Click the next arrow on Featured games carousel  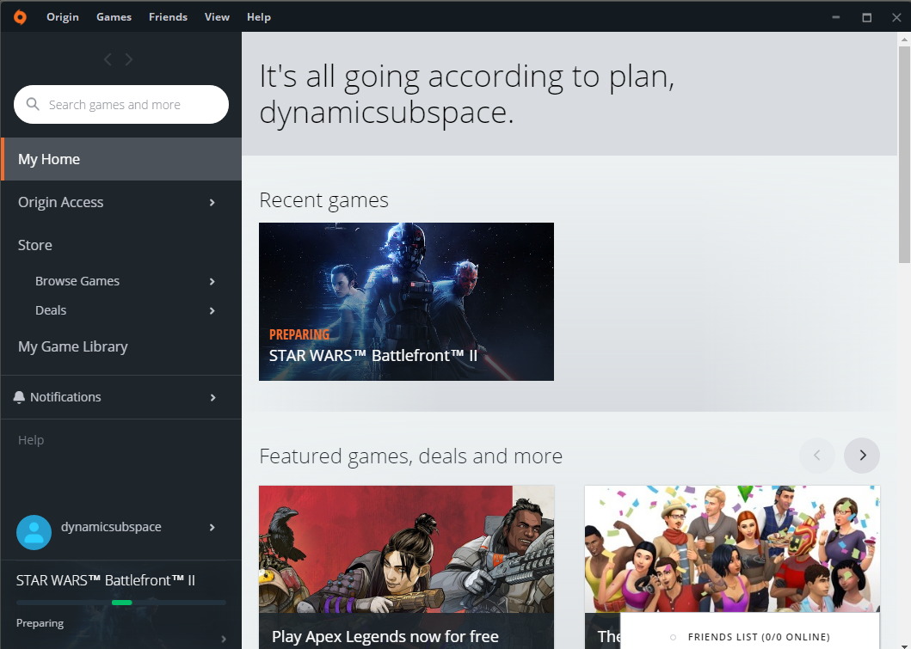tap(861, 455)
